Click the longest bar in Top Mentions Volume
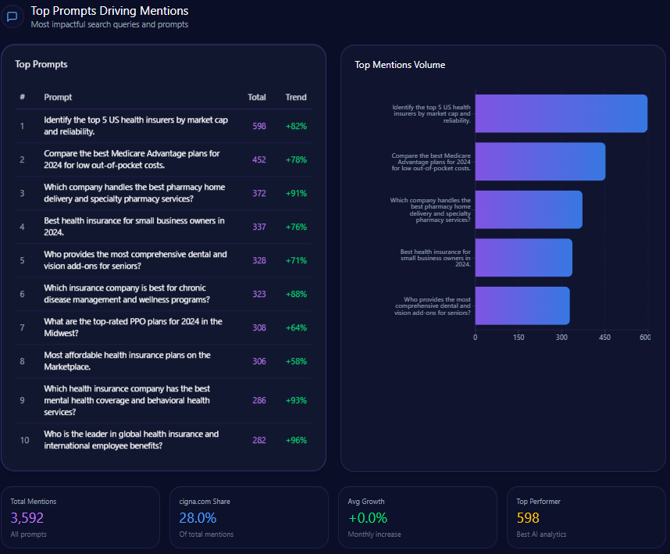Viewport: 670px width, 554px height. [x=561, y=113]
